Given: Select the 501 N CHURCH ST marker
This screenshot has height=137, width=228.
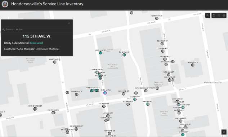Looking at the screenshot, I should (x=35, y=109).
